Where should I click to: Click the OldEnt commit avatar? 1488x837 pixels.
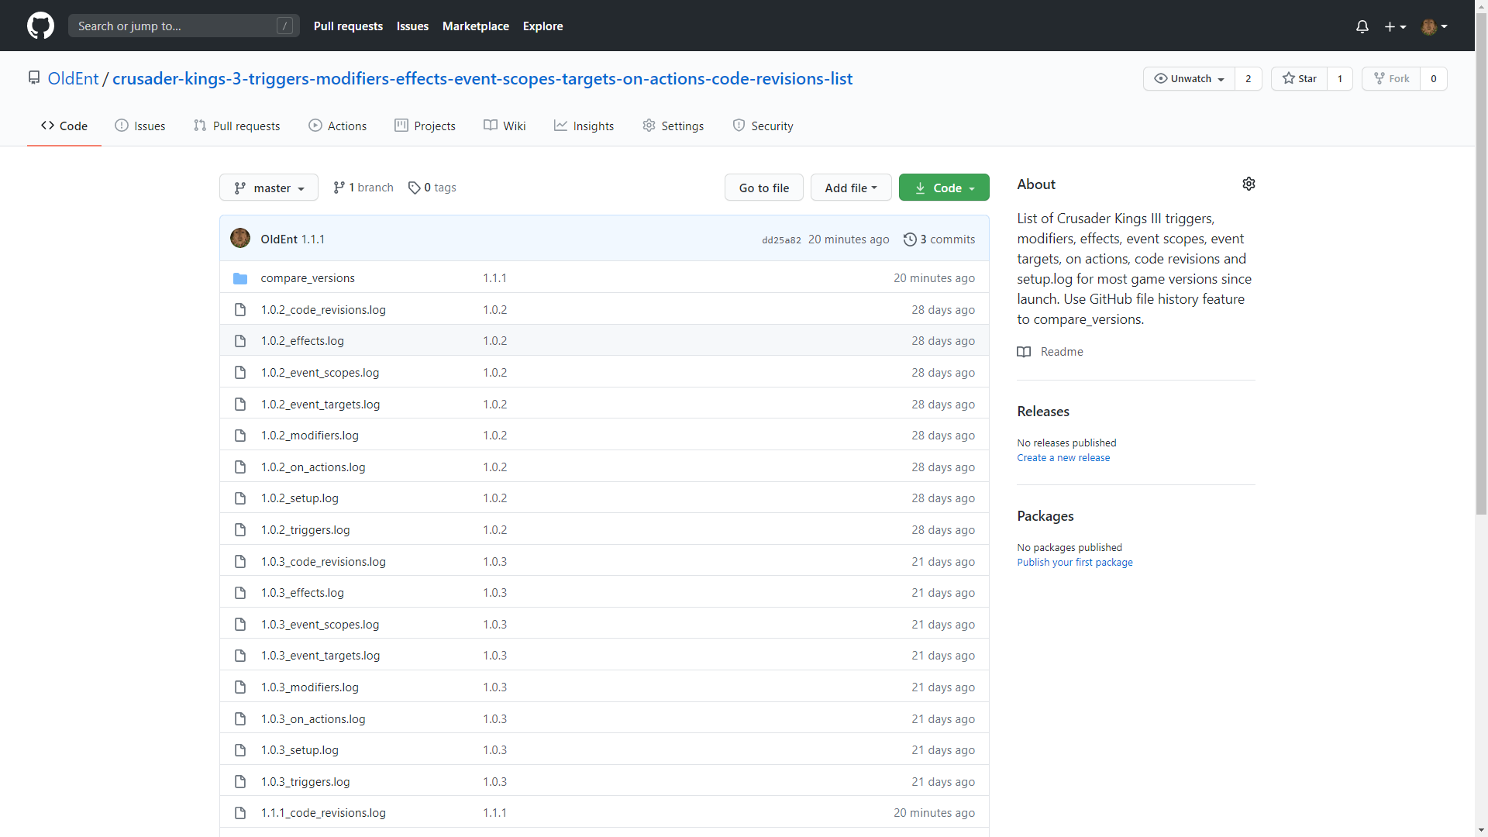pyautogui.click(x=240, y=239)
